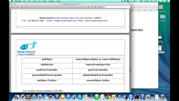Open the Help menu
Screen dimensions: 179x101
(x=58, y=1)
